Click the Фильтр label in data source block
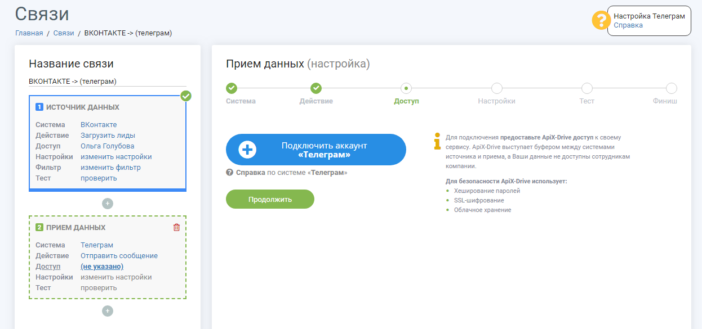Viewport: 702px width, 329px height. coord(48,168)
